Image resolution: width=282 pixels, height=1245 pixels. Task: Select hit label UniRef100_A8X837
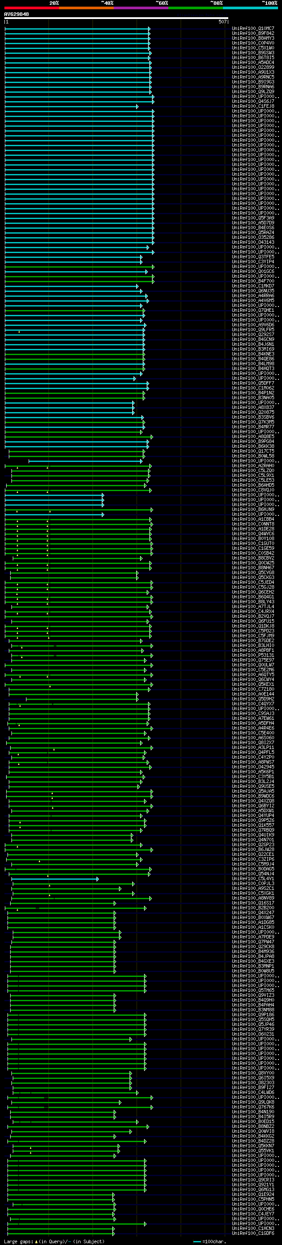253,408
